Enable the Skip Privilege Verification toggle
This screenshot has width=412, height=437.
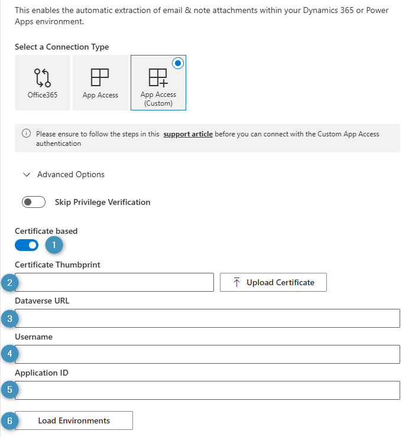(33, 202)
